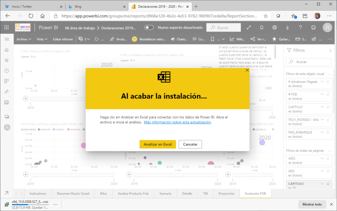
Task: Click the Filtros pane Buscar search field
Action: coord(309,62)
